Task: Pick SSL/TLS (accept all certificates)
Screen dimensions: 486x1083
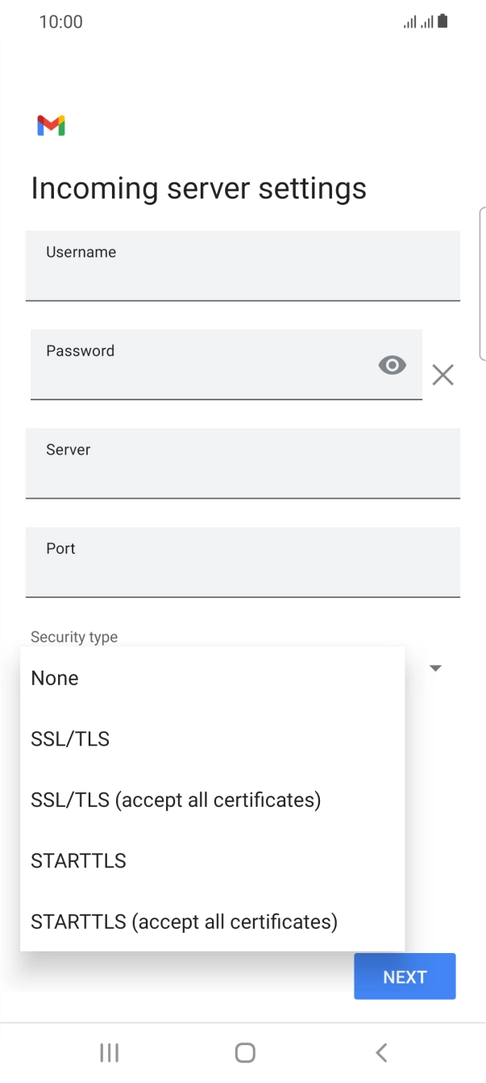Action: point(176,800)
